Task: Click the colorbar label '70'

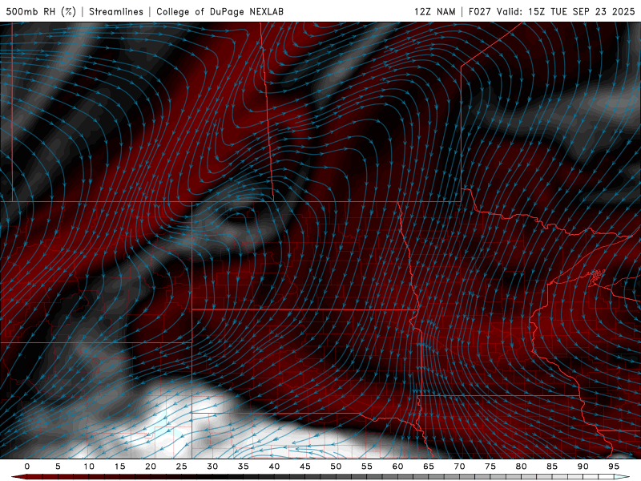Action: tap(459, 467)
